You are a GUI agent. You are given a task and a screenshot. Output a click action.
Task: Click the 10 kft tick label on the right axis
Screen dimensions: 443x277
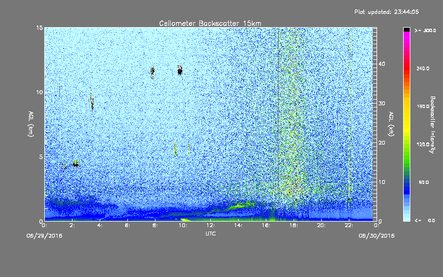point(382,182)
